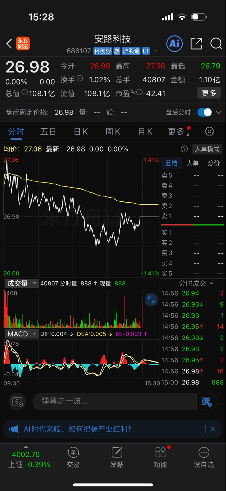Expand the 上证 index bar
The height and width of the screenshot is (491, 226).
click(26, 447)
